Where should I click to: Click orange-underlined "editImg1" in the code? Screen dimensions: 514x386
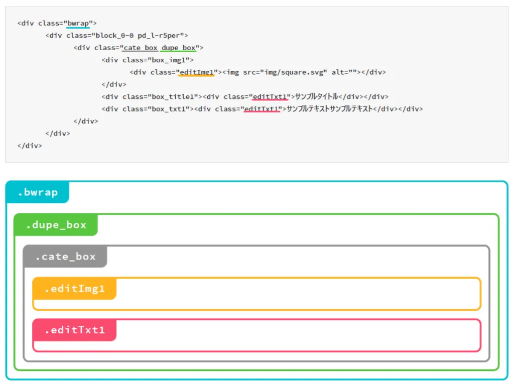(x=197, y=72)
